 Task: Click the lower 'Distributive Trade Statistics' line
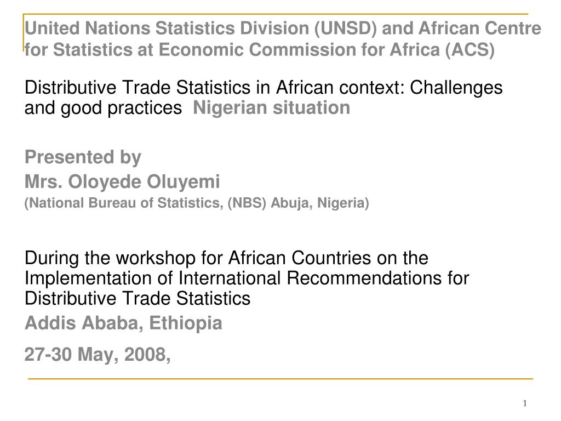(138, 299)
